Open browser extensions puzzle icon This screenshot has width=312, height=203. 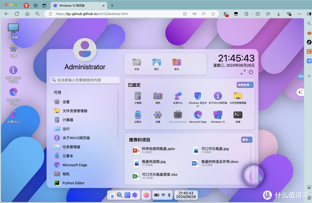pos(246,14)
